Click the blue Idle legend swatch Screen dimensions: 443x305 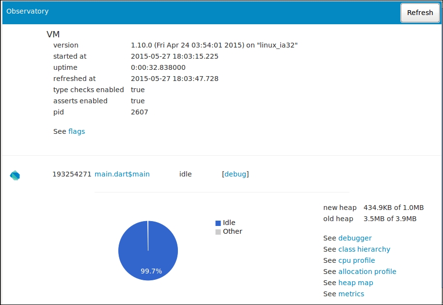tap(219, 222)
